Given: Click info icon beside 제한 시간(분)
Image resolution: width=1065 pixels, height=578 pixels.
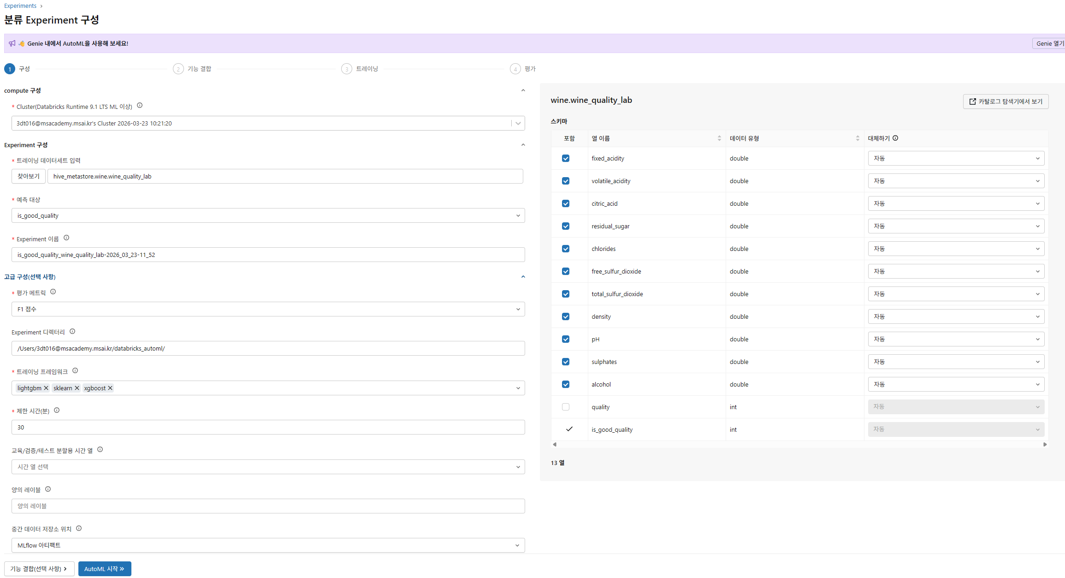Looking at the screenshot, I should click(x=57, y=411).
